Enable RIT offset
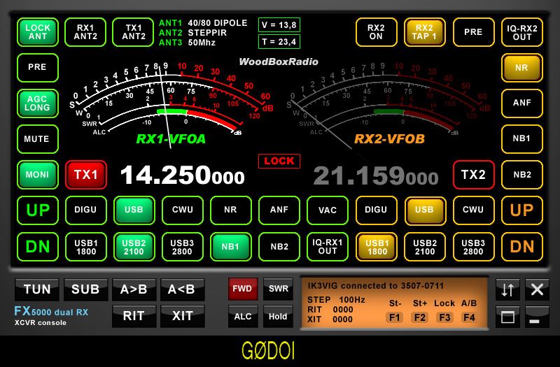 [134, 316]
